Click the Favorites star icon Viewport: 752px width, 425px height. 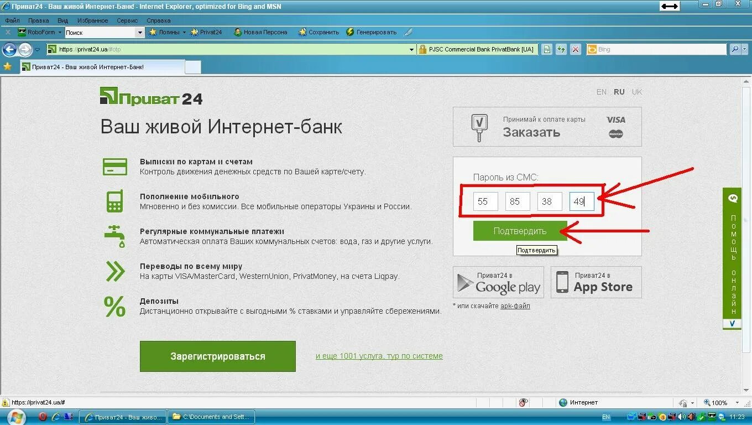coord(7,66)
